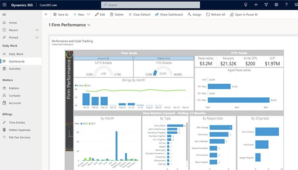298x170 pixels.
Task: Select the Amount ($) goal tab
Action: tap(103, 58)
